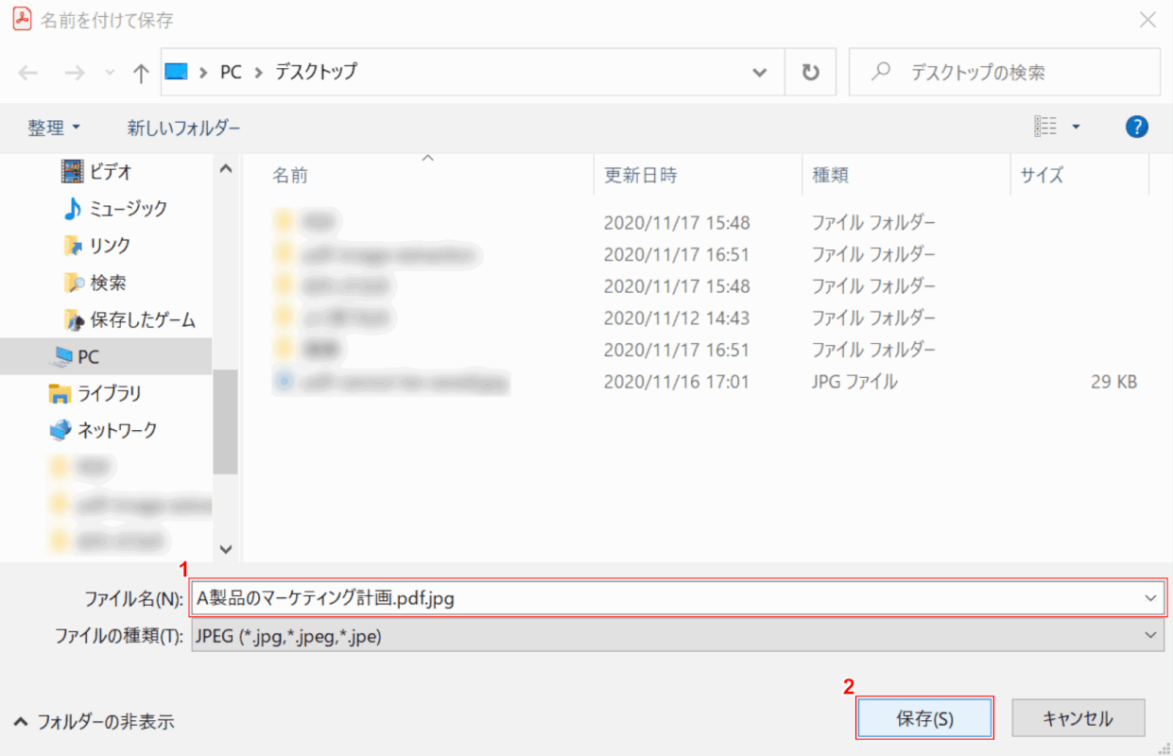
Task: Click New Folder in the toolbar
Action: click(x=184, y=128)
